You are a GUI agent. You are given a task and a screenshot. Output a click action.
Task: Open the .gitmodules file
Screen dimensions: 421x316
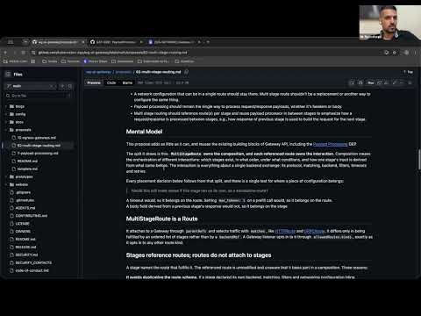click(25, 200)
